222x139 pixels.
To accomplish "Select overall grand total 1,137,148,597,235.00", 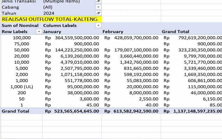I will click(198, 111).
